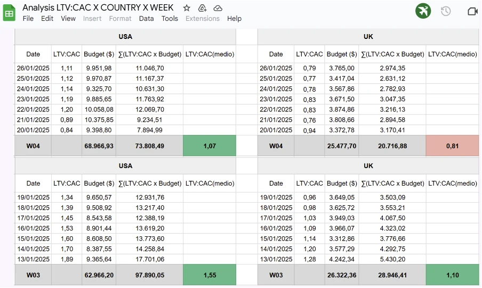Open the Data menu

click(146, 19)
